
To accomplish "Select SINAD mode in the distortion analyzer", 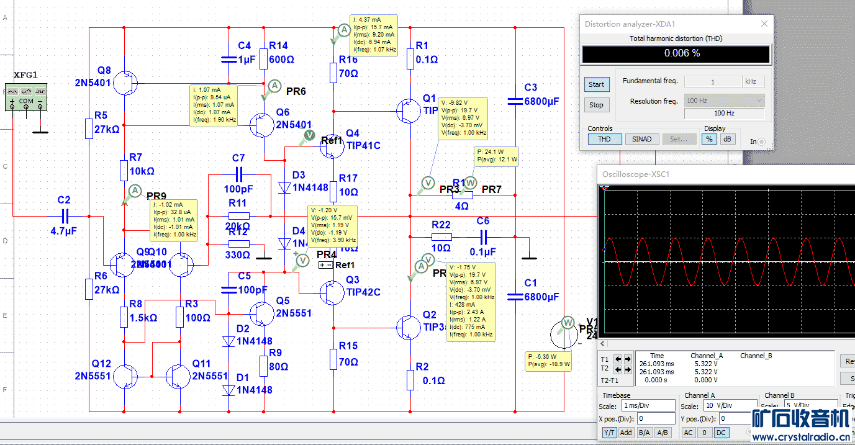I will (x=642, y=139).
